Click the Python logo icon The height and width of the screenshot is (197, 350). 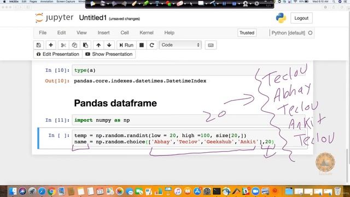[281, 18]
